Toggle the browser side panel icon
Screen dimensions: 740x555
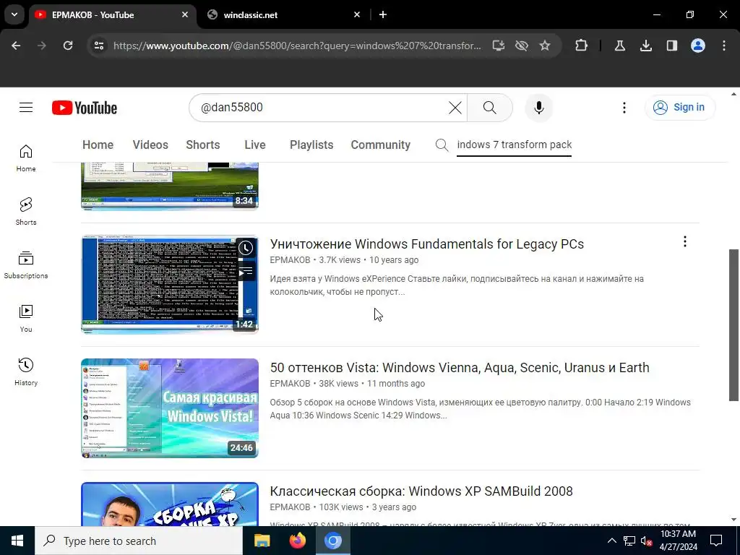pyautogui.click(x=671, y=46)
